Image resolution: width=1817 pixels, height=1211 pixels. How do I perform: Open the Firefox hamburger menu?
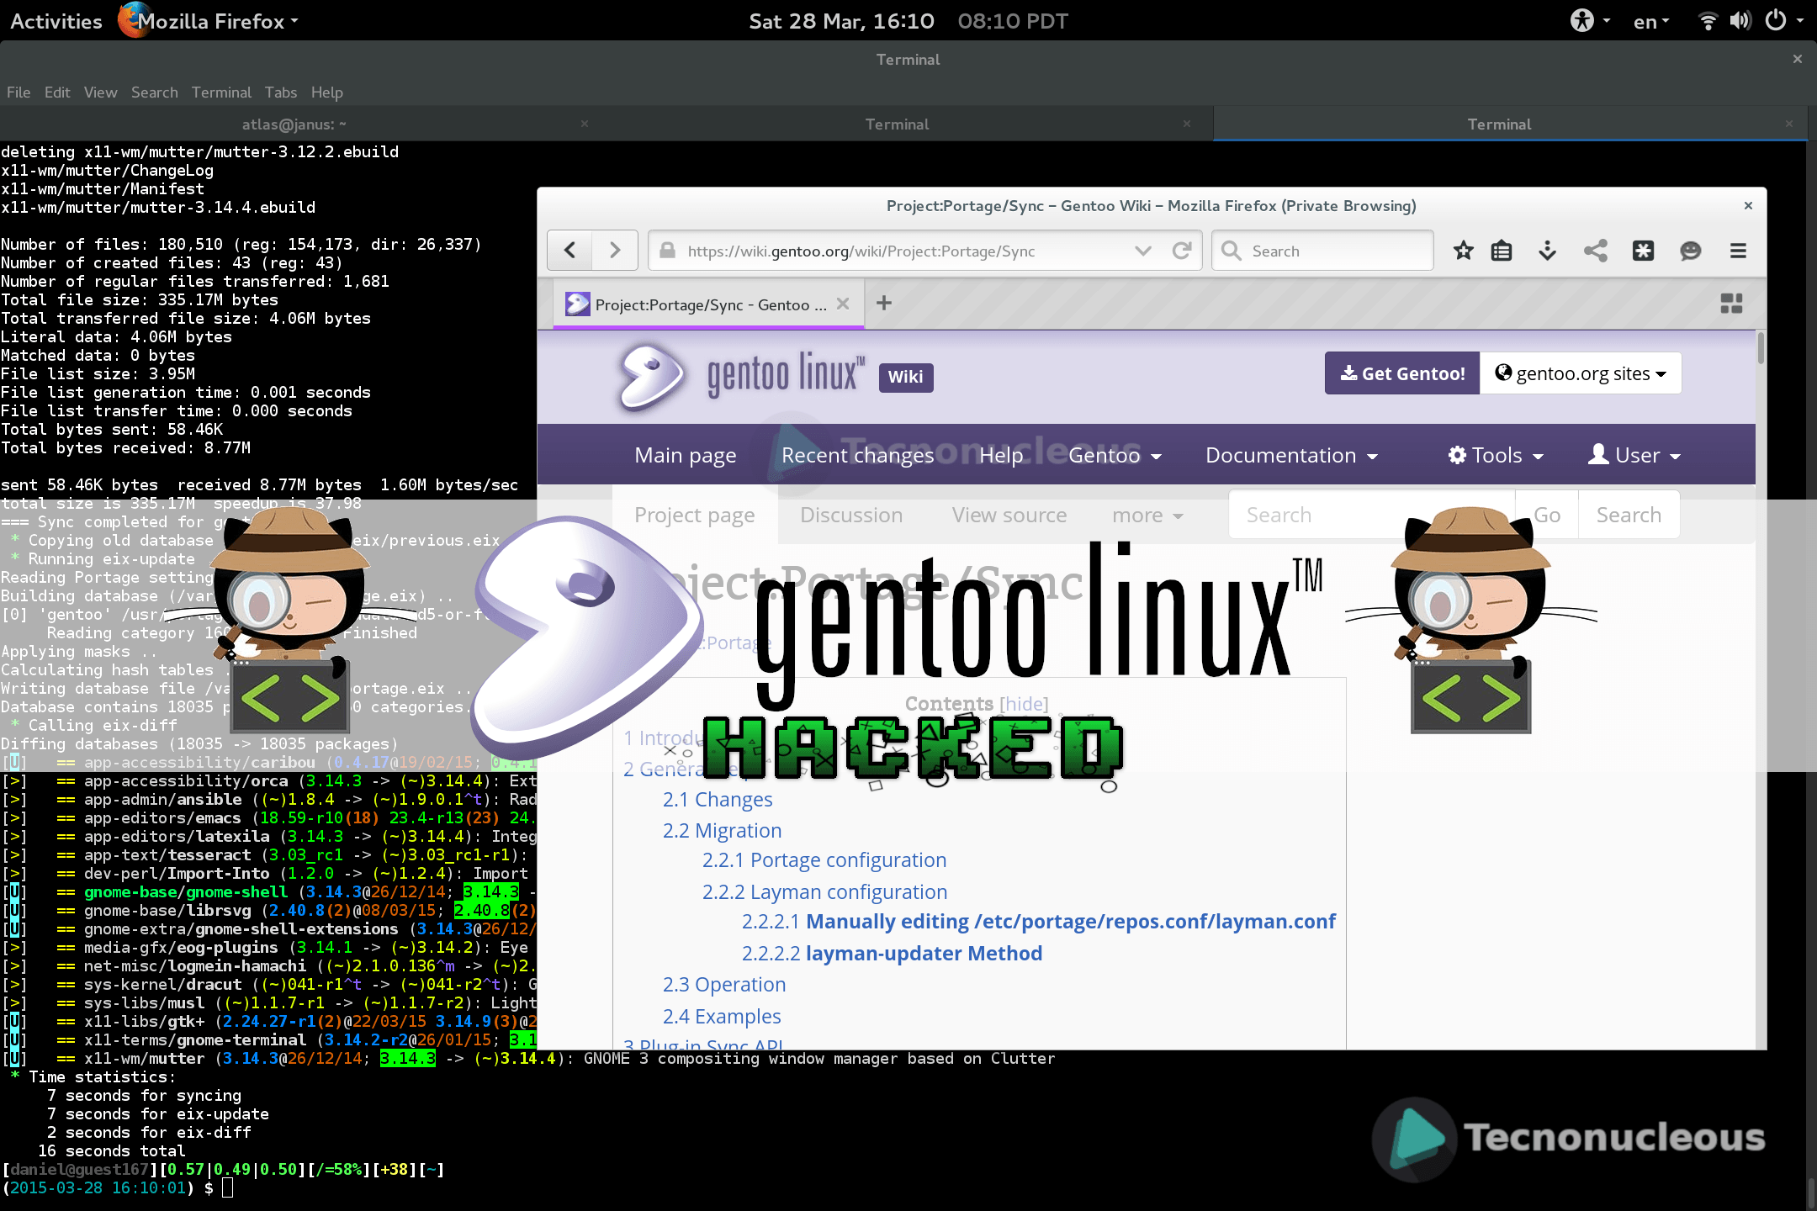coord(1737,251)
